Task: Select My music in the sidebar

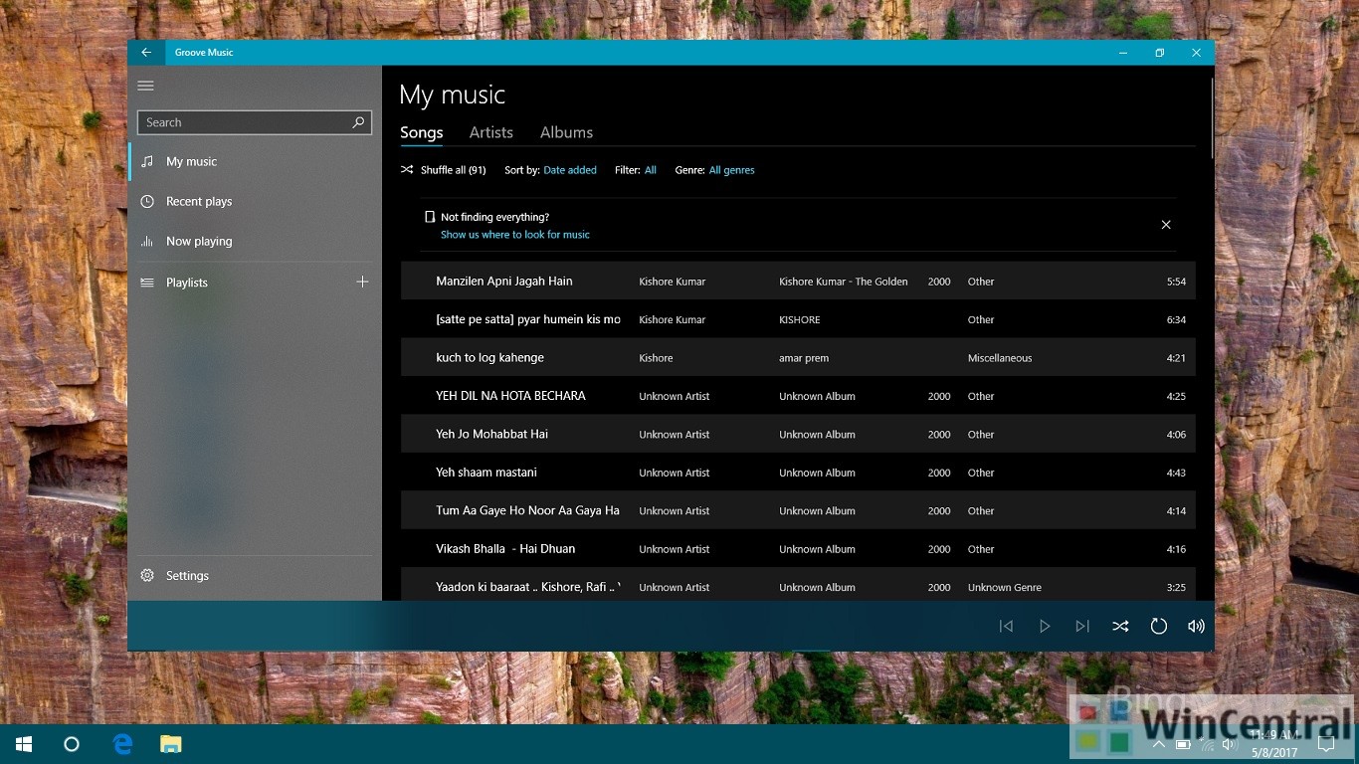Action: point(255,161)
